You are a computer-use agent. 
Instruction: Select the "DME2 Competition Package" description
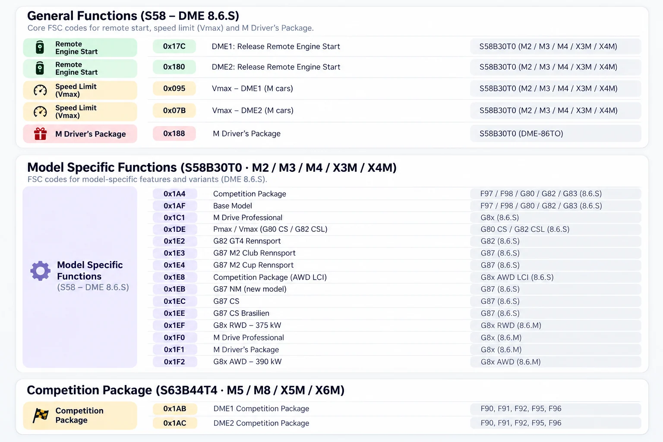[x=261, y=423]
